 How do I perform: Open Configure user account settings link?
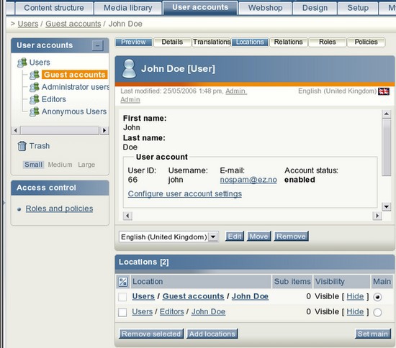pyautogui.click(x=185, y=193)
